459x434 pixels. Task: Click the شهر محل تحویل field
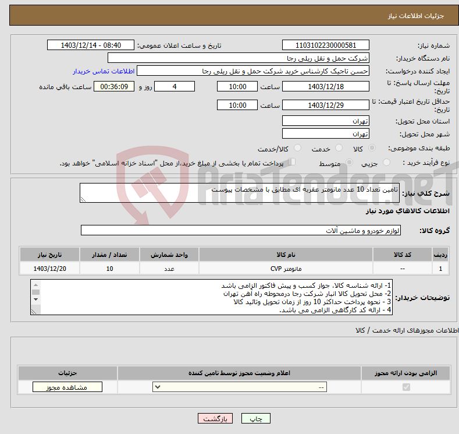[x=326, y=133]
